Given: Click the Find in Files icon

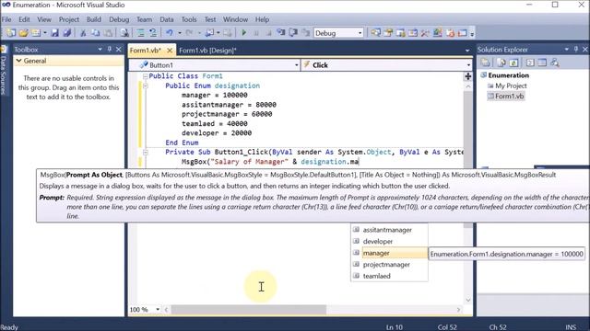Looking at the screenshot, I should pyautogui.click(x=124, y=33).
